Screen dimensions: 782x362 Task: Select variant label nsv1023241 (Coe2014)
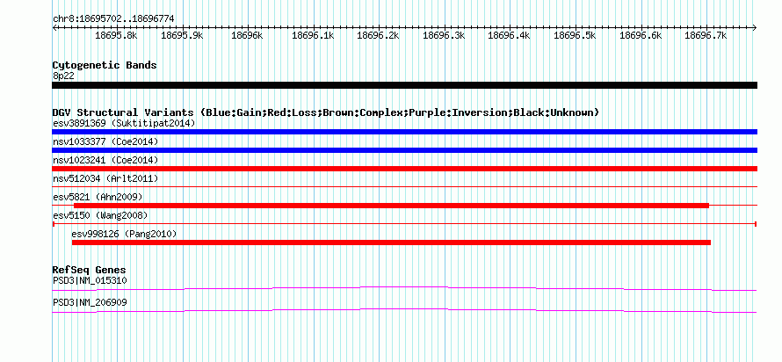coord(105,160)
